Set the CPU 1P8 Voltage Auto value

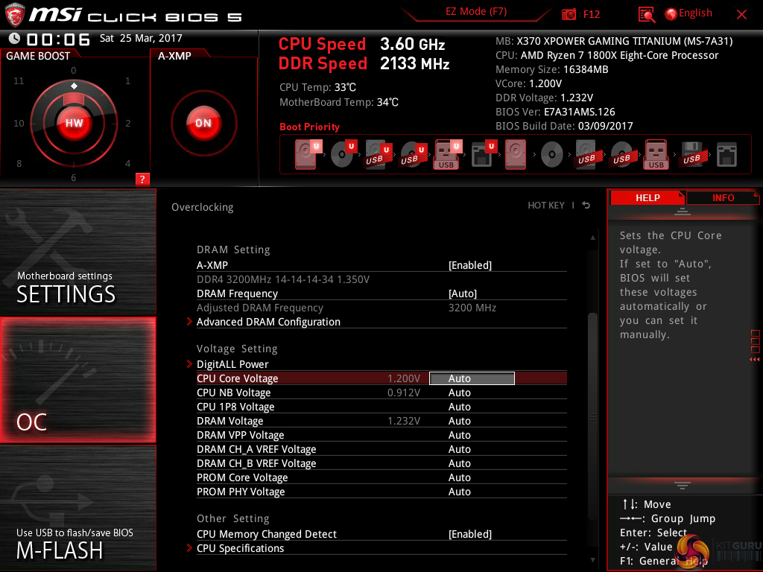pos(459,407)
